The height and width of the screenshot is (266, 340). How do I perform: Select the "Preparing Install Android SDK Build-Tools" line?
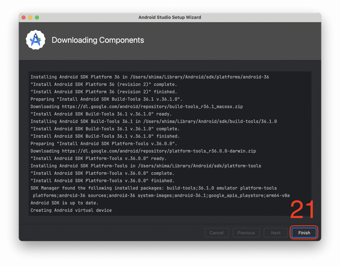pos(106,99)
